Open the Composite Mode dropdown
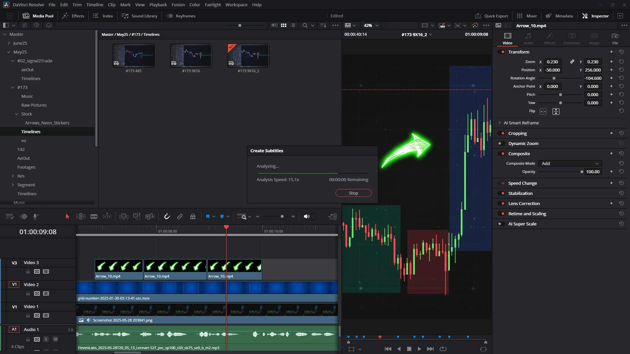The width and height of the screenshot is (630, 354). point(570,163)
